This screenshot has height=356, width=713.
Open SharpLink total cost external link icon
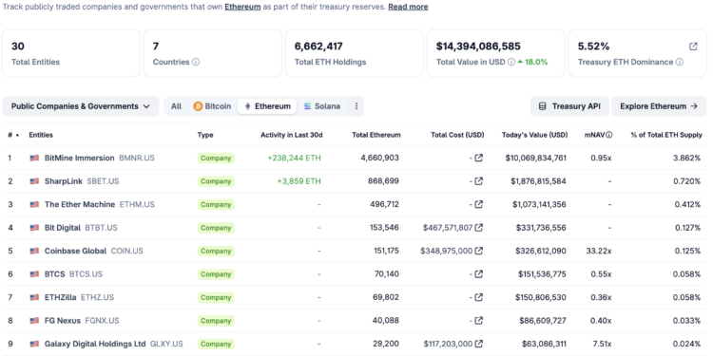(478, 181)
